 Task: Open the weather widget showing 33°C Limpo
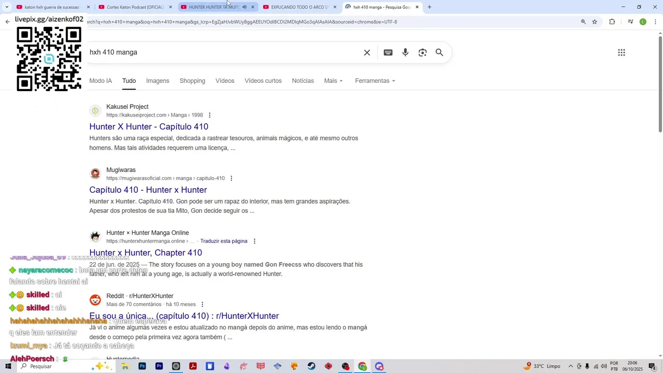pyautogui.click(x=542, y=366)
